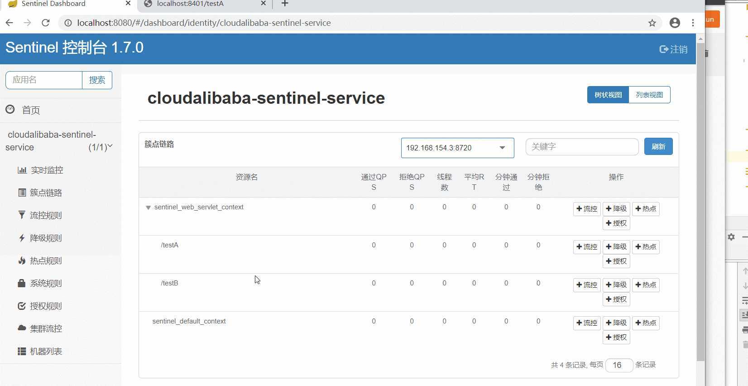Open 授权规则 authority rules
Image resolution: width=748 pixels, height=386 pixels.
(40, 306)
